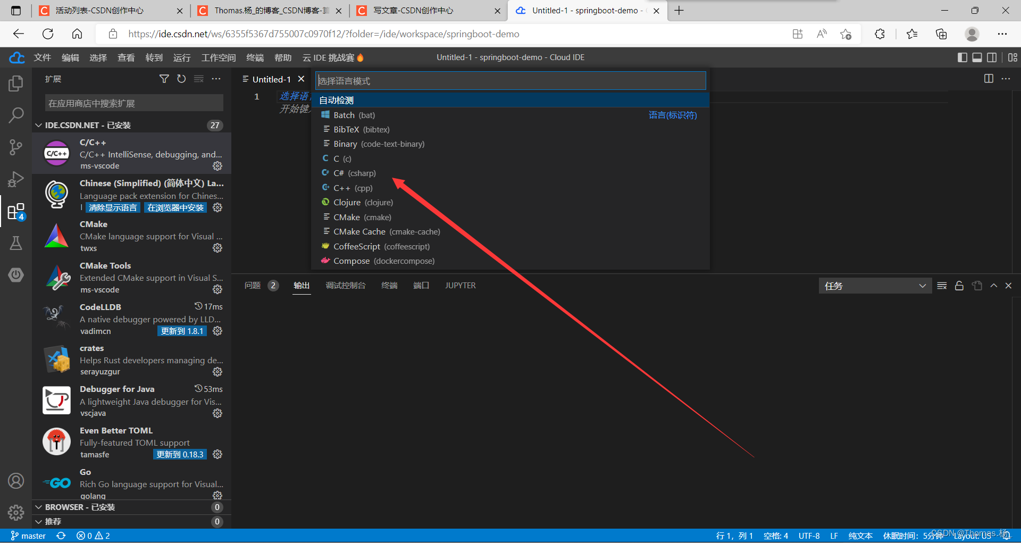The height and width of the screenshot is (543, 1021).
Task: Close the Untitled-1 editor tab
Action: point(301,79)
